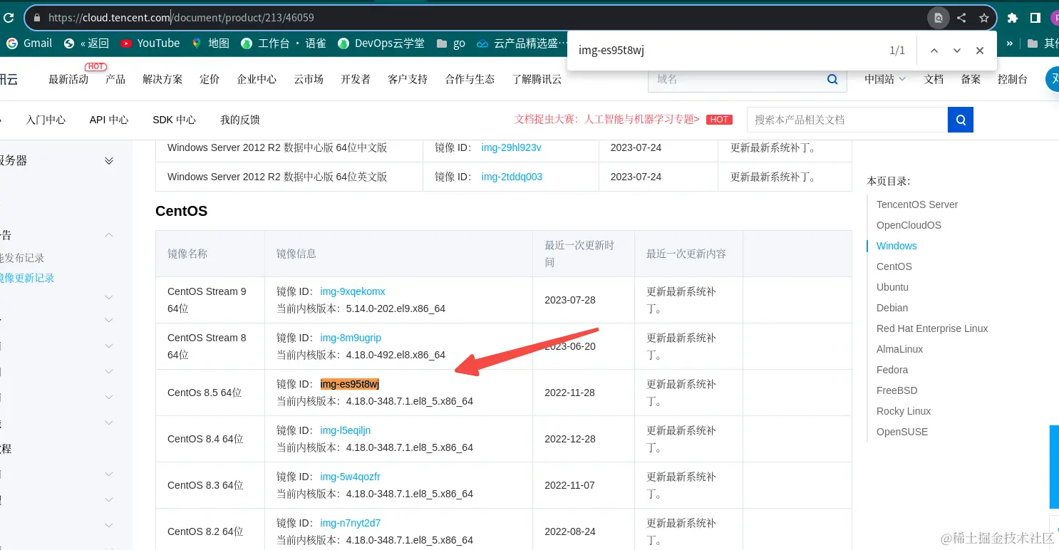Open the 解决方案 menu
This screenshot has height=550, width=1059.
[x=162, y=79]
